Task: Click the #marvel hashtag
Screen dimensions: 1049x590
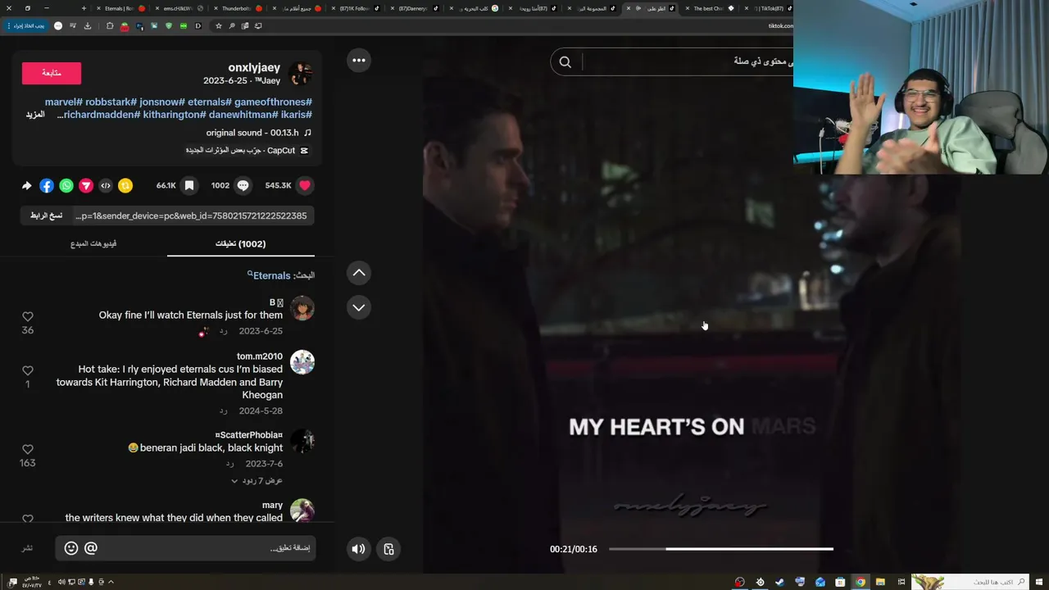Action: (x=64, y=102)
